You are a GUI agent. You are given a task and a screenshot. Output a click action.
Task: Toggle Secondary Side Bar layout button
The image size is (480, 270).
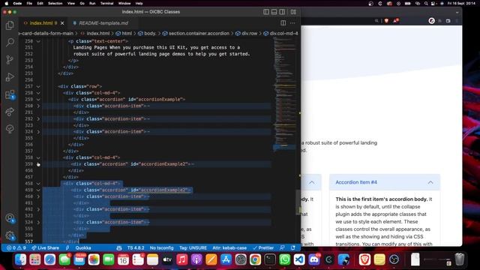[282, 12]
